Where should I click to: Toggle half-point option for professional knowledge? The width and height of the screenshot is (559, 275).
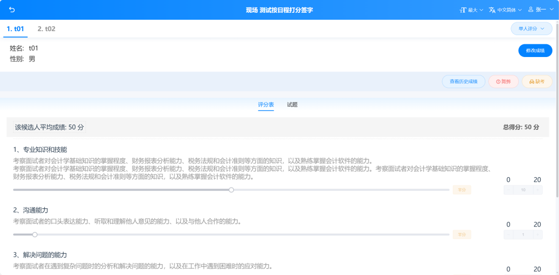click(x=462, y=190)
